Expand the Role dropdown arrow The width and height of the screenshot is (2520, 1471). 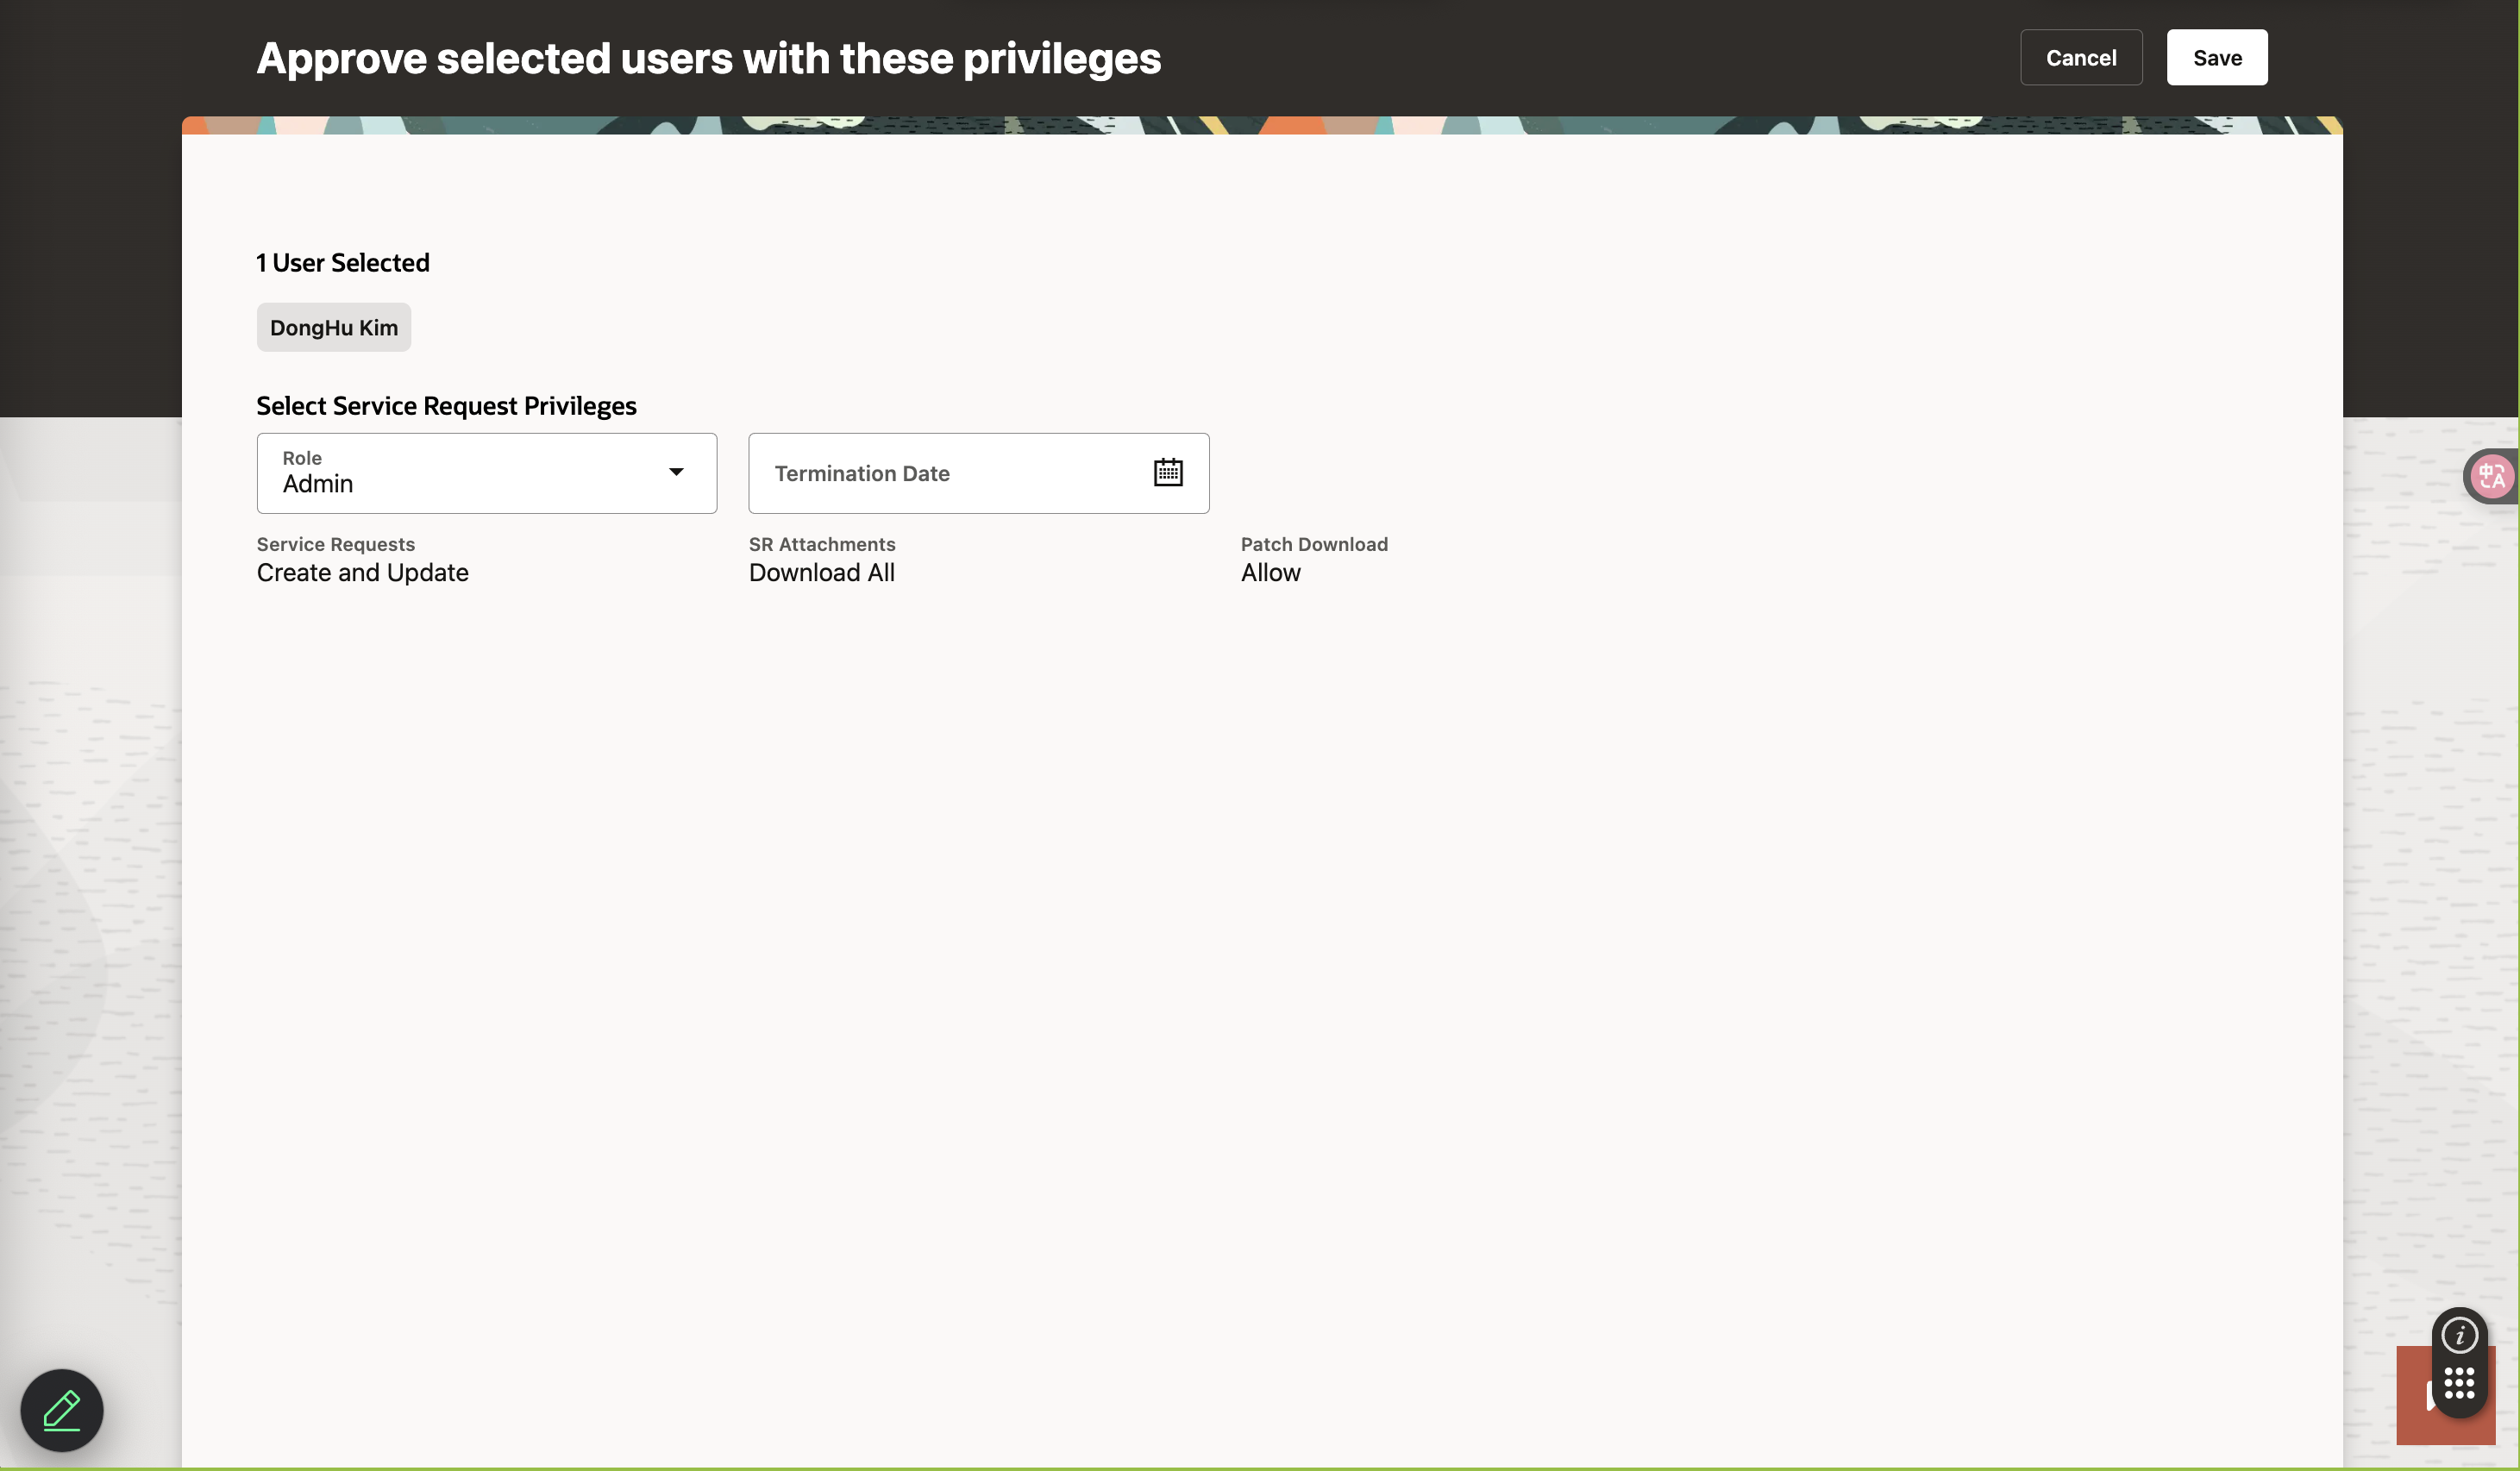tap(676, 472)
